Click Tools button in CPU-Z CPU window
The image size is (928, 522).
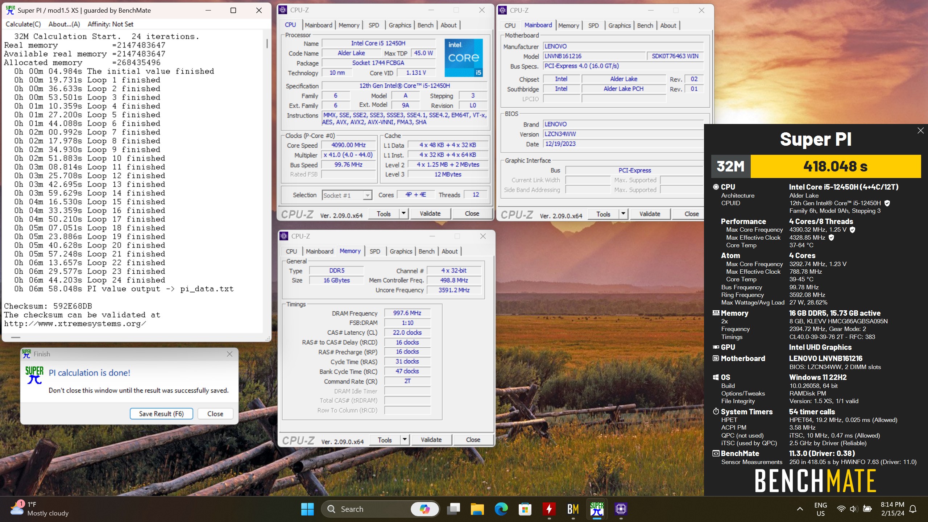[384, 214]
